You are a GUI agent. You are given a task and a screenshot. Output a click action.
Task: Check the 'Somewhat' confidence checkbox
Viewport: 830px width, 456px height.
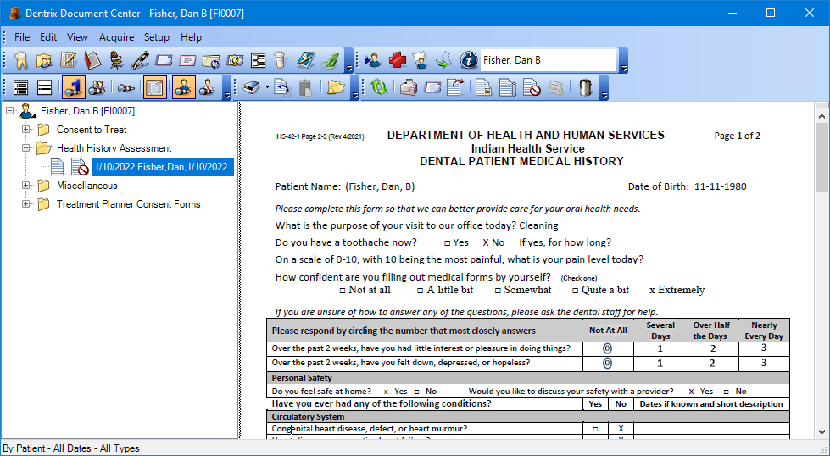498,291
